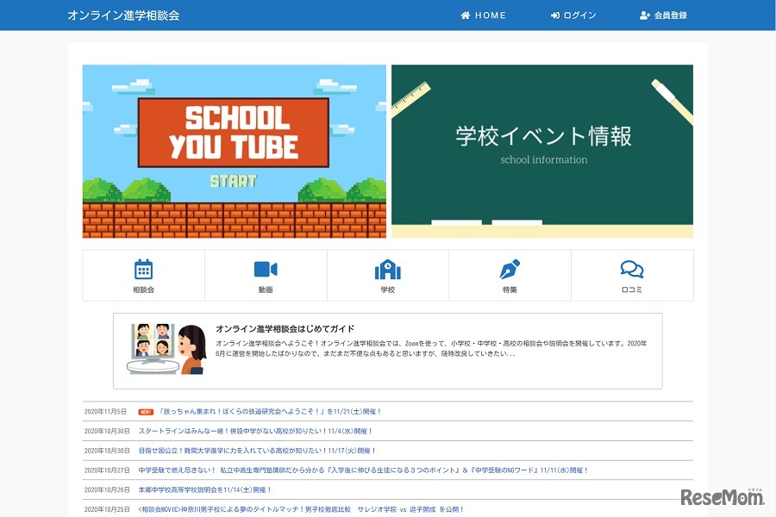Screen dimensions: 776x517
Task: Click the START text on the pixel banner
Action: point(234,181)
